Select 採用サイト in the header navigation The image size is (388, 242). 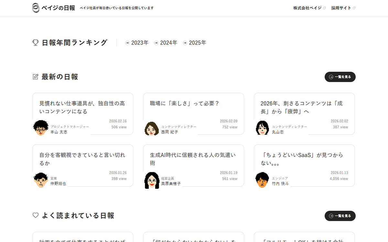tap(342, 7)
